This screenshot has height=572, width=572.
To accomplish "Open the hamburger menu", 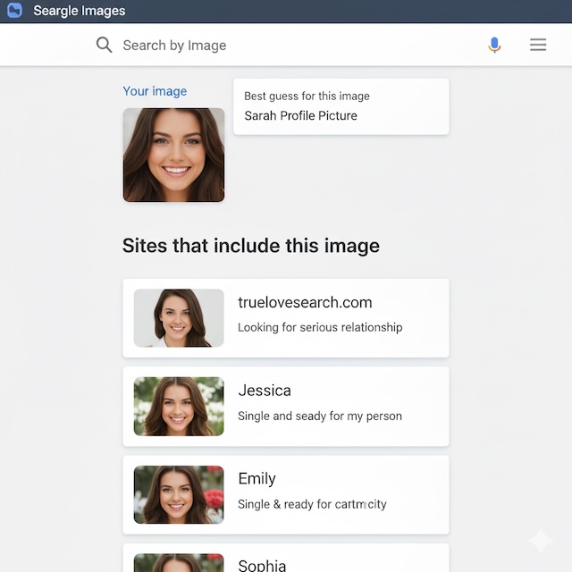I will 538,45.
